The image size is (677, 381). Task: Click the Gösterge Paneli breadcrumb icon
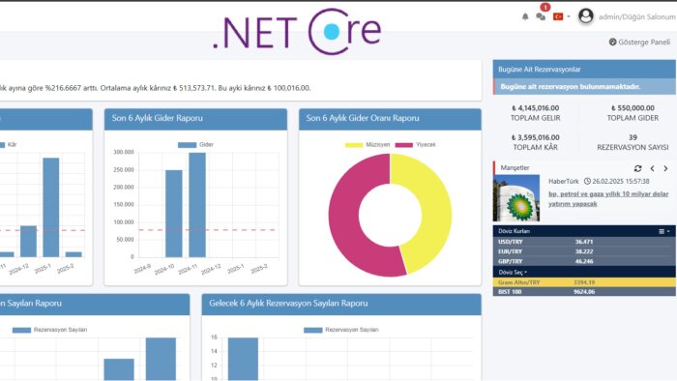pyautogui.click(x=612, y=42)
